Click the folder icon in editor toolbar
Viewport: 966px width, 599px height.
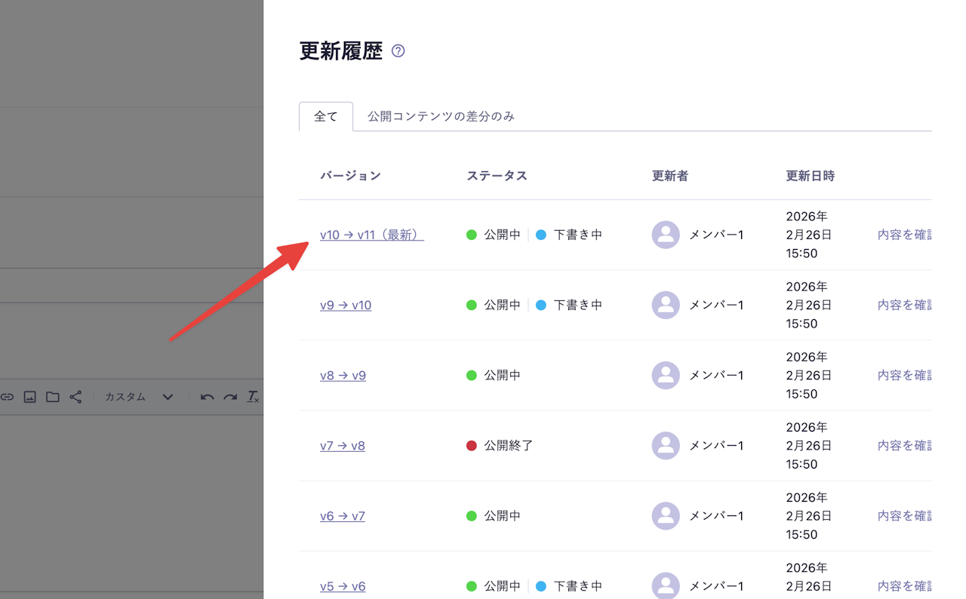tap(53, 397)
